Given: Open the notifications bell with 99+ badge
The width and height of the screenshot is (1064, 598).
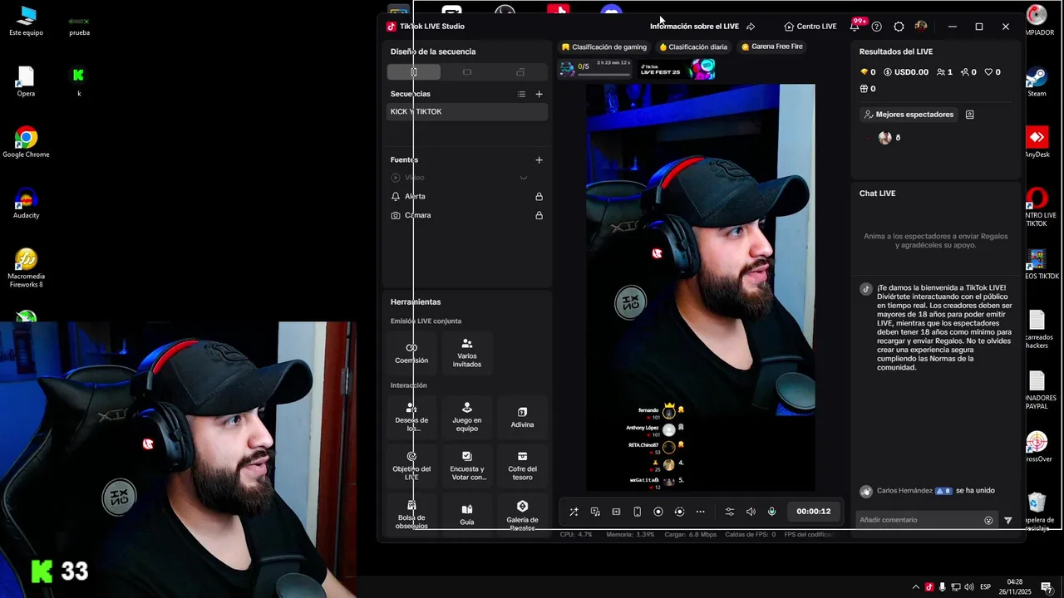Looking at the screenshot, I should point(855,27).
